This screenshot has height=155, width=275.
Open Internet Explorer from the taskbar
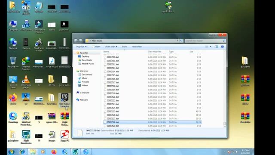pyautogui.click(x=22, y=152)
